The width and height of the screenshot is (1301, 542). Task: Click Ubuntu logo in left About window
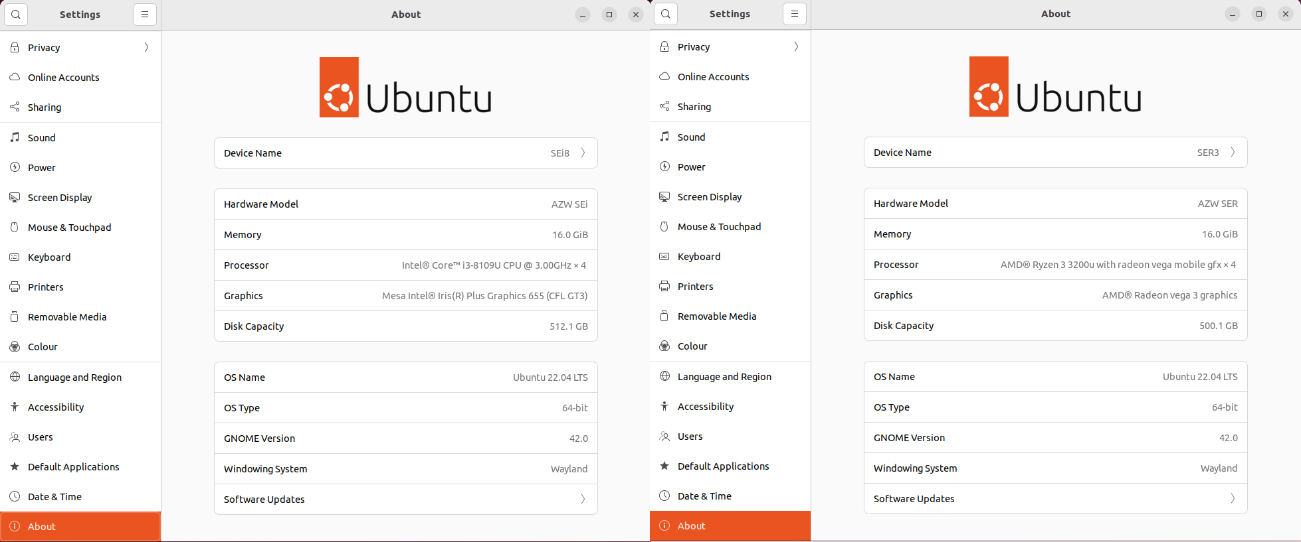coord(405,88)
